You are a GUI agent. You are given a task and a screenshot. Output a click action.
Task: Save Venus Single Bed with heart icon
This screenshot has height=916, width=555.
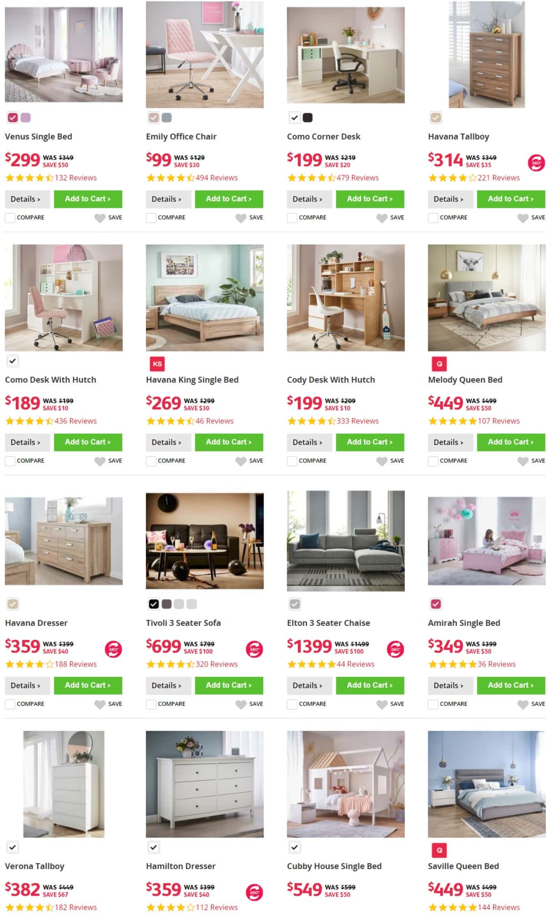[x=100, y=218]
